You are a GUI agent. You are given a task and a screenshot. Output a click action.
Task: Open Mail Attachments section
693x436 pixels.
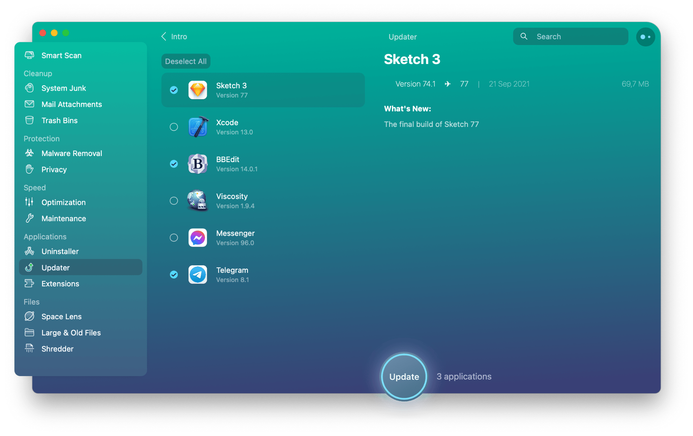tap(81, 104)
